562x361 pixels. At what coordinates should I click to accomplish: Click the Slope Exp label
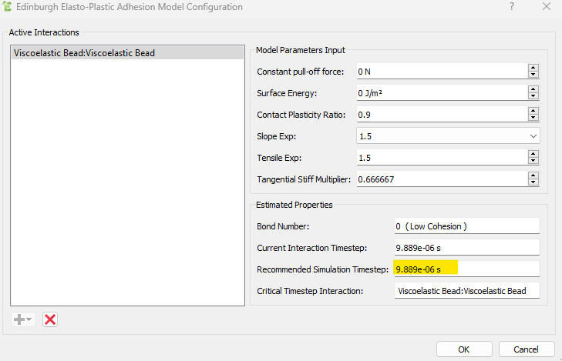click(276, 136)
